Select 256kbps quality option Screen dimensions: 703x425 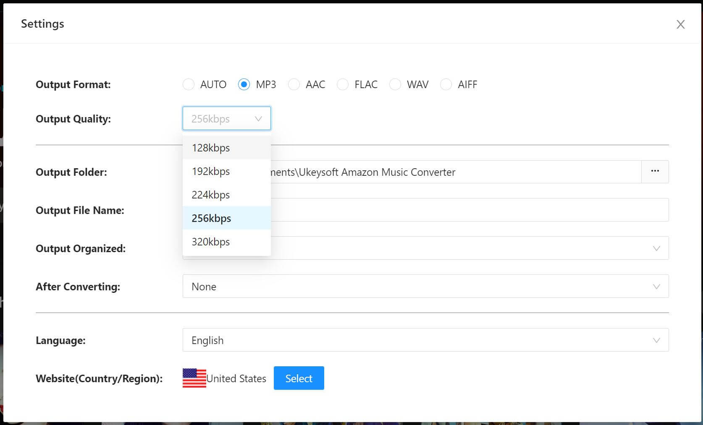coord(211,218)
